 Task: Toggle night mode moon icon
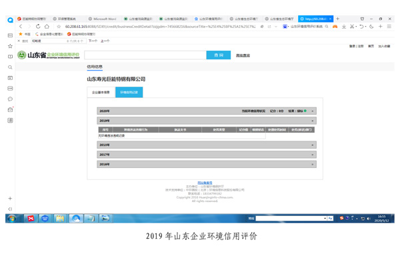371,27
